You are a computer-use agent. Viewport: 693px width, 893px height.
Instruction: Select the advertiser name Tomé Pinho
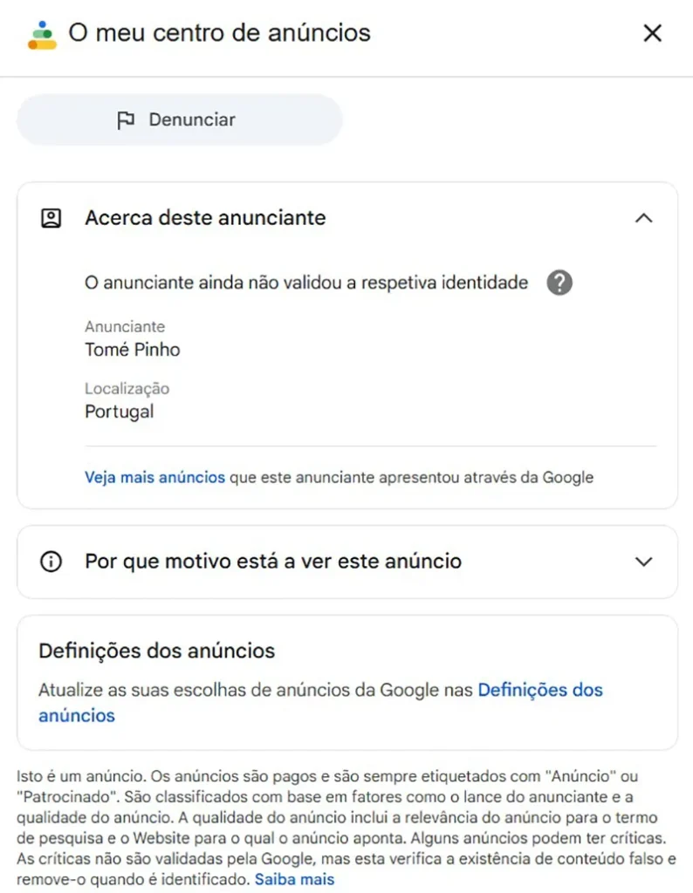(132, 350)
